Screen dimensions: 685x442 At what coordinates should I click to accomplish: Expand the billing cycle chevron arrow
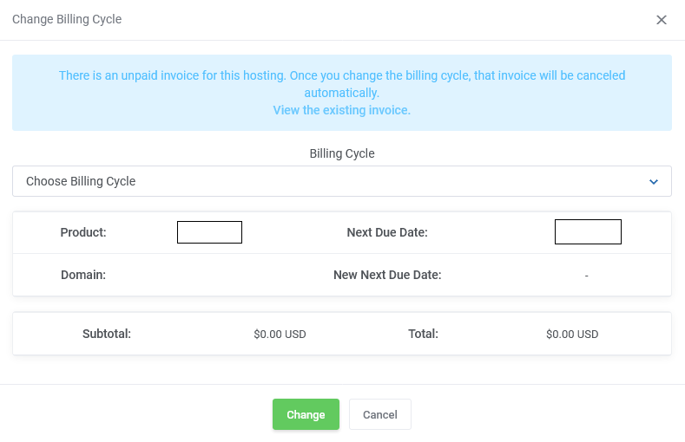coord(653,182)
